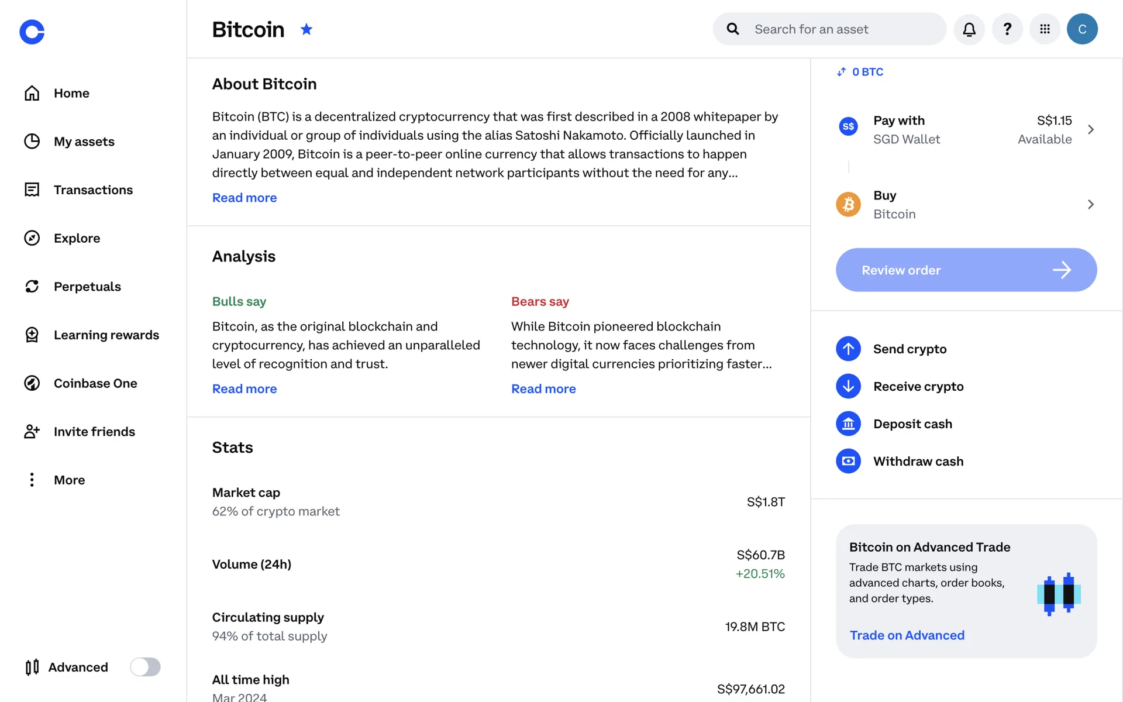Screen dimensions: 1123x702
Task: Click the Send crypto arrow icon
Action: [x=848, y=349]
